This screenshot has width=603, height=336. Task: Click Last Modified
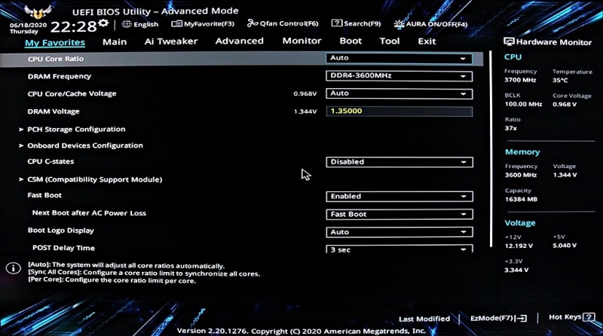(x=424, y=319)
